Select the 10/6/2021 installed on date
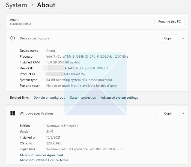Image resolution: width=191 pixels, height=167 pixels. pyautogui.click(x=53, y=137)
